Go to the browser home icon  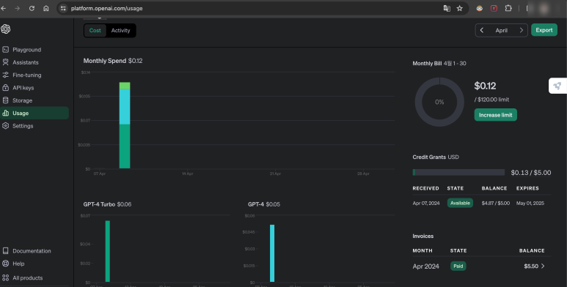coord(46,8)
